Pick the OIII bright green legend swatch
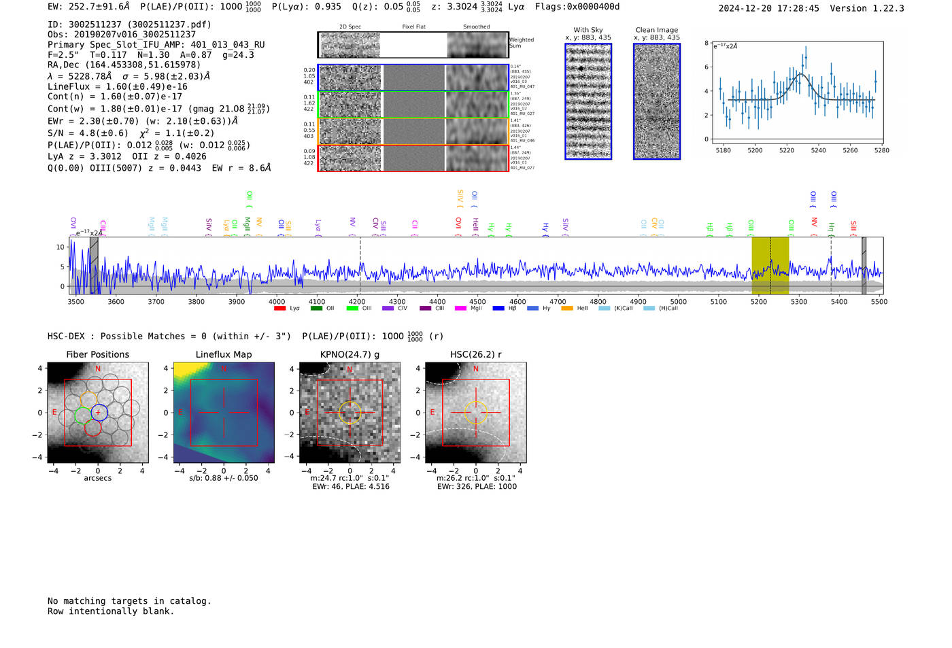The image size is (952, 648). point(352,309)
